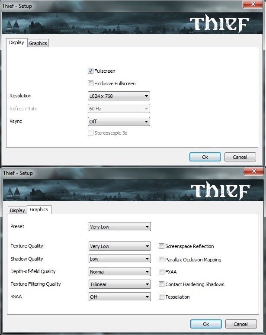Click the Resolution label
The height and width of the screenshot is (335, 266).
tap(20, 96)
